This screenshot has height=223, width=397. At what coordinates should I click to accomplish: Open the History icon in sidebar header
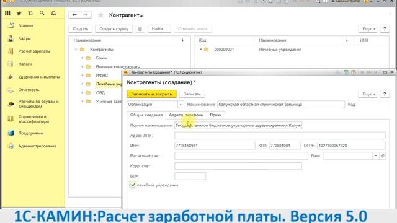pyautogui.click(x=30, y=13)
